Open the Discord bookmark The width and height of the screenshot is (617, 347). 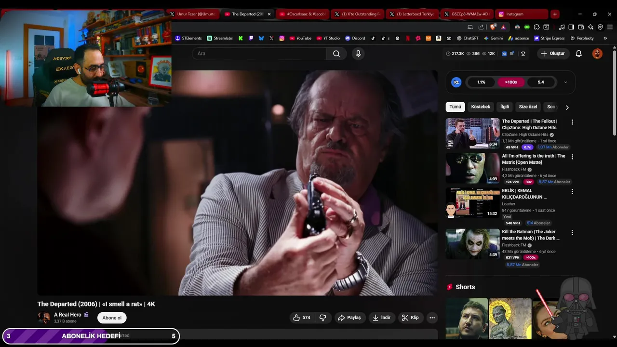pos(355,38)
